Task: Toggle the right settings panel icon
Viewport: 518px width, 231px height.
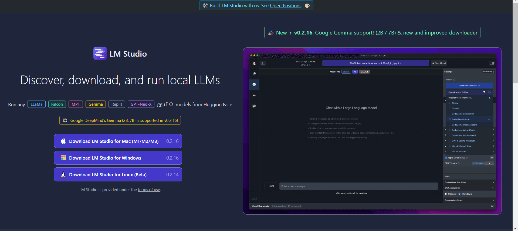Action: click(492, 63)
